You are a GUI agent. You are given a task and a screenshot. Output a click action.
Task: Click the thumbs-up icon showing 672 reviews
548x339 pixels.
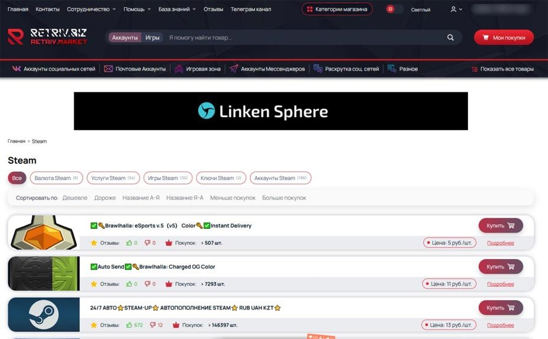click(129, 325)
